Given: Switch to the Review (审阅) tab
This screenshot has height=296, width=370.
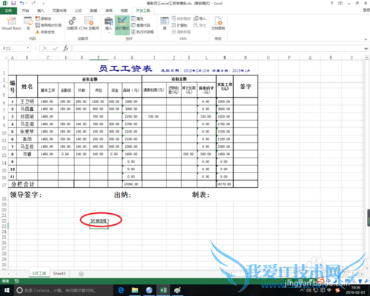Looking at the screenshot, I should click(109, 10).
